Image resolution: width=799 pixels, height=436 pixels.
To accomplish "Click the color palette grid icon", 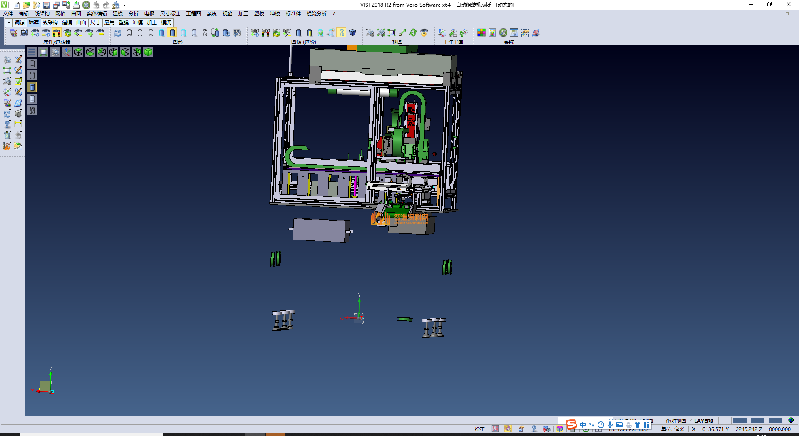I will (481, 33).
